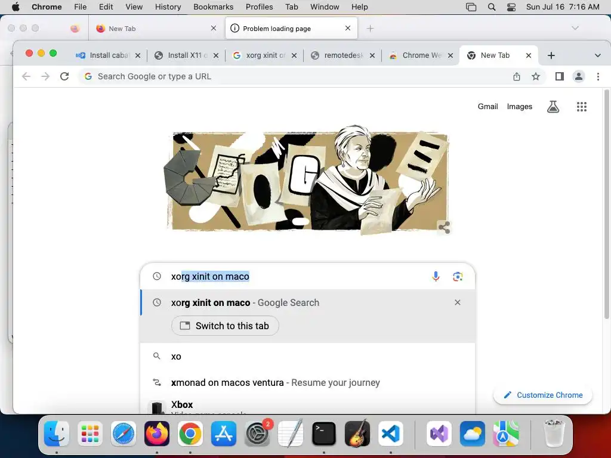Screen dimensions: 611x458
Task: Switch to the remotedesk tab
Action: pos(339,55)
